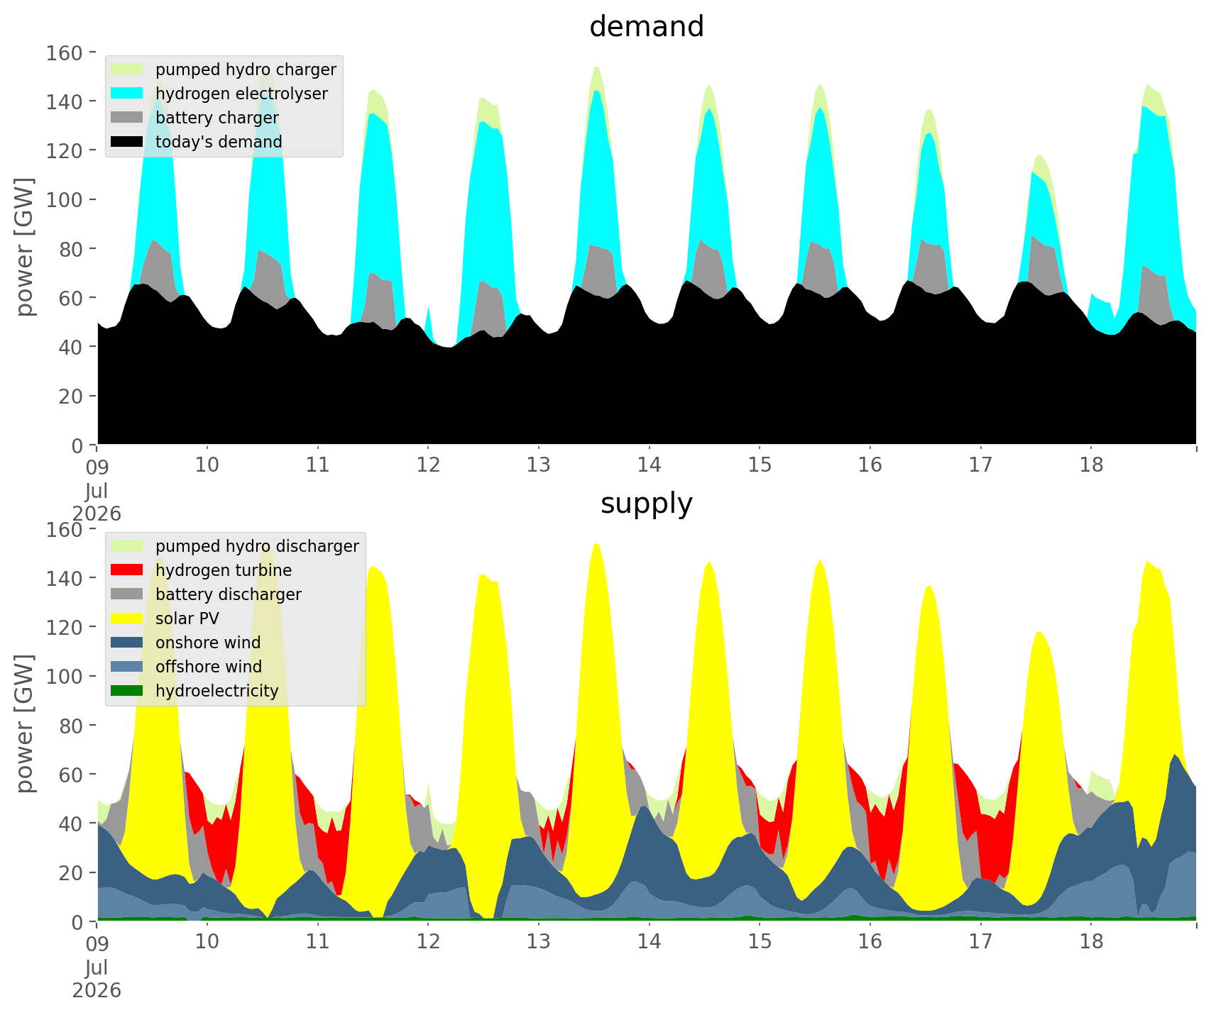
Task: Click the 140 y-axis tick on supply chart
Action: (x=65, y=579)
